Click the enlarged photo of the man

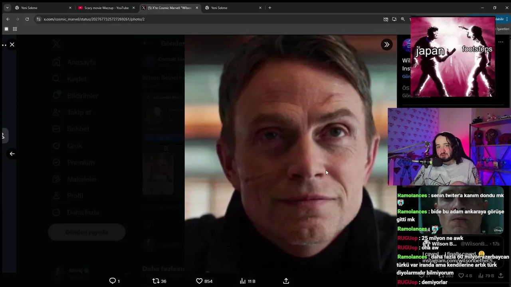[291, 154]
